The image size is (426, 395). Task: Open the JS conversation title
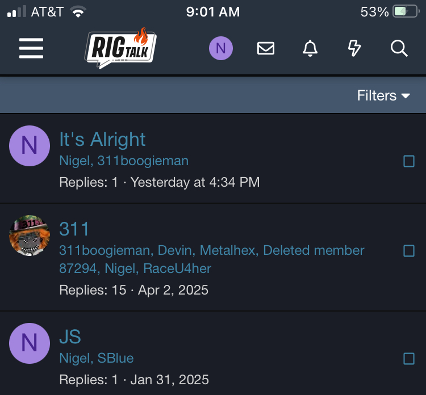(x=70, y=337)
